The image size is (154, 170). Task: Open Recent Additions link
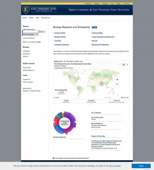point(97,124)
